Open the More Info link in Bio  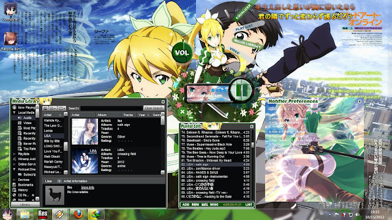point(88,188)
